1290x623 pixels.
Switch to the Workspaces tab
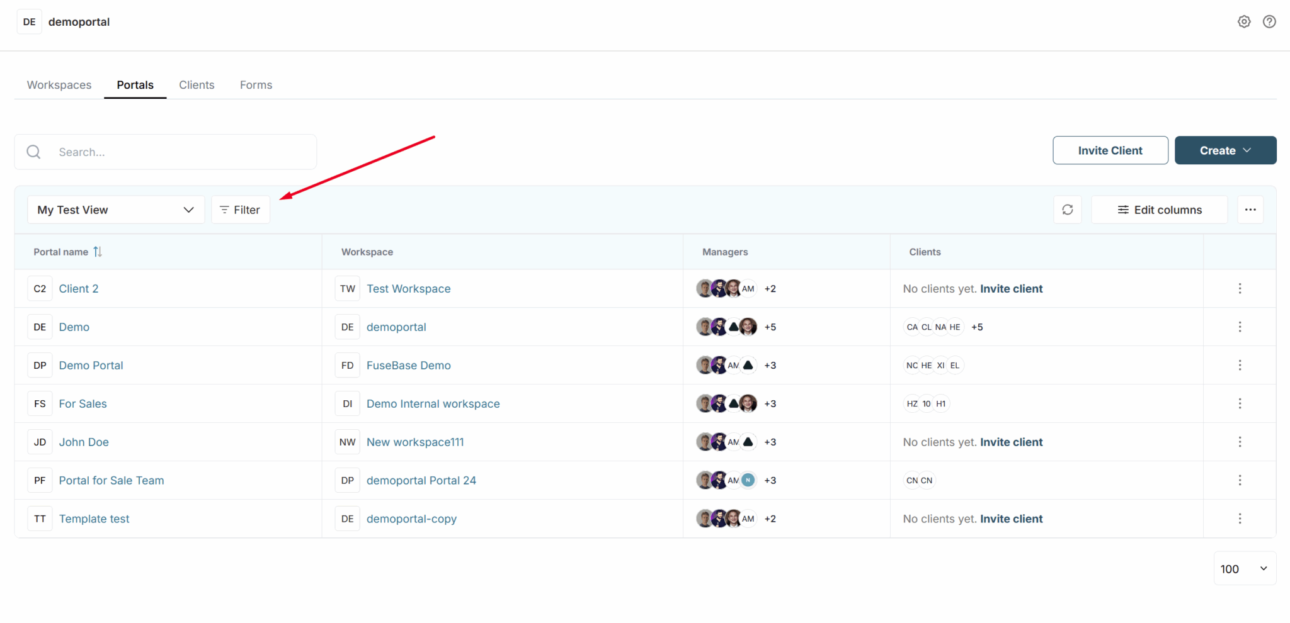(x=59, y=84)
